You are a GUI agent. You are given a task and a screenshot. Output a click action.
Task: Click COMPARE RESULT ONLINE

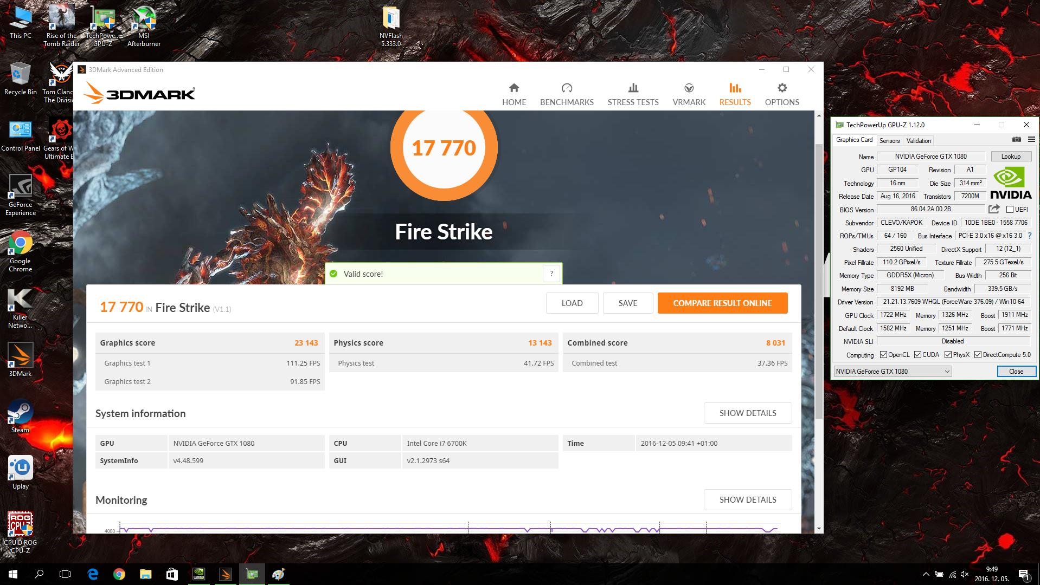(722, 303)
